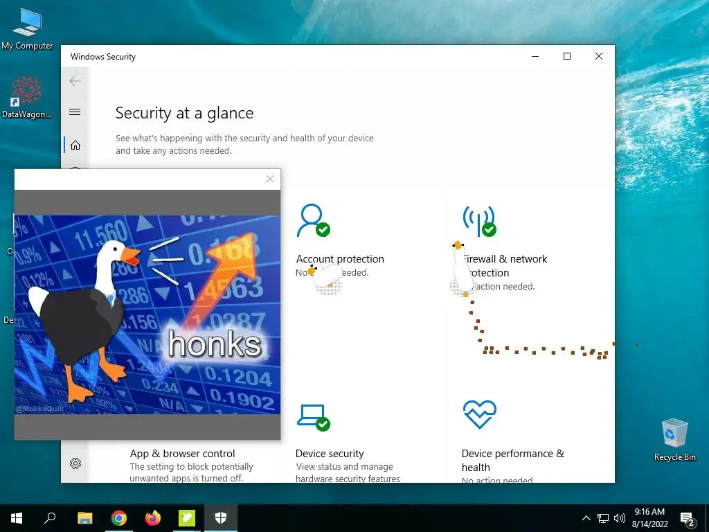This screenshot has height=532, width=709.
Task: Open the Device security laptop icon
Action: click(314, 417)
